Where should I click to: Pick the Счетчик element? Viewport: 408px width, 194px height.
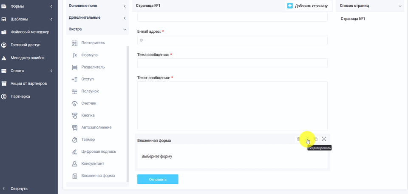pos(89,103)
